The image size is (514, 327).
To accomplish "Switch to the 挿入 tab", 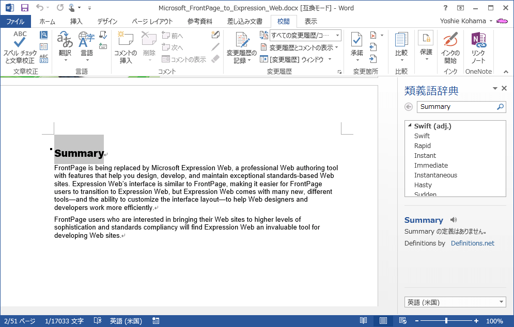I will 76,21.
